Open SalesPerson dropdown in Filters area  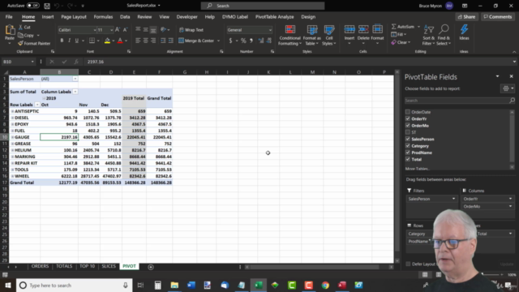coord(453,199)
